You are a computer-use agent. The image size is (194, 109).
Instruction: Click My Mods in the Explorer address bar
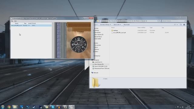tap(136, 21)
